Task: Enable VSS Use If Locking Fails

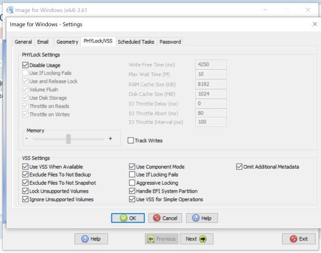Action: 132,174
